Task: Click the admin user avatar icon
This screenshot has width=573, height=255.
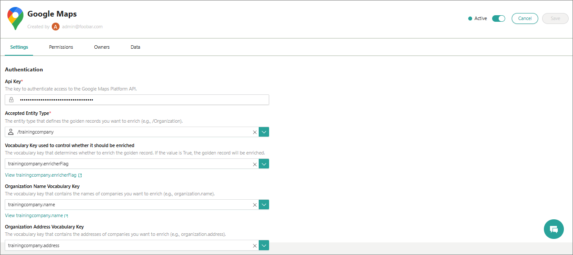Action: (x=56, y=27)
